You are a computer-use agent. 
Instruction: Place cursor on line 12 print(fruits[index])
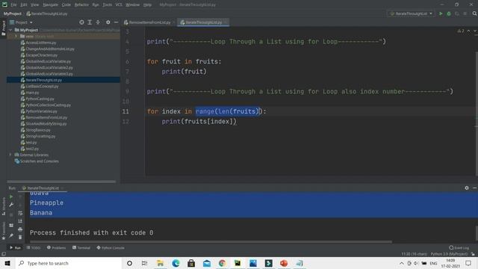[x=199, y=121]
